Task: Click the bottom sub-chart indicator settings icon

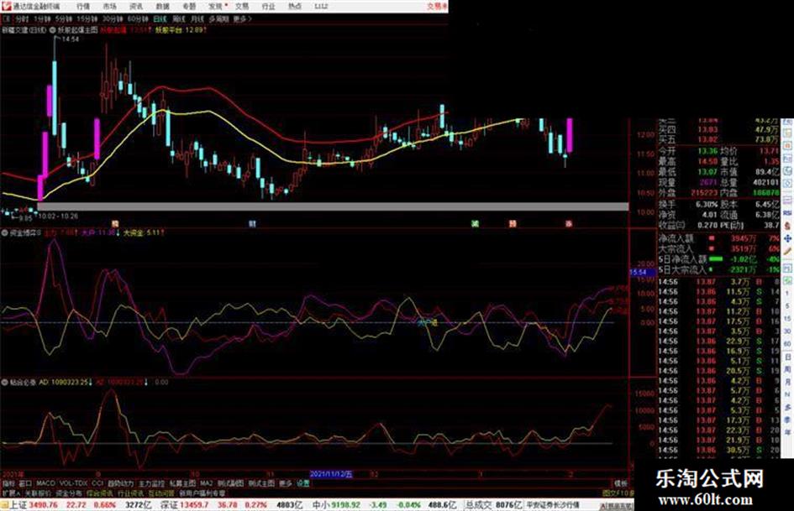Action: tap(4, 383)
